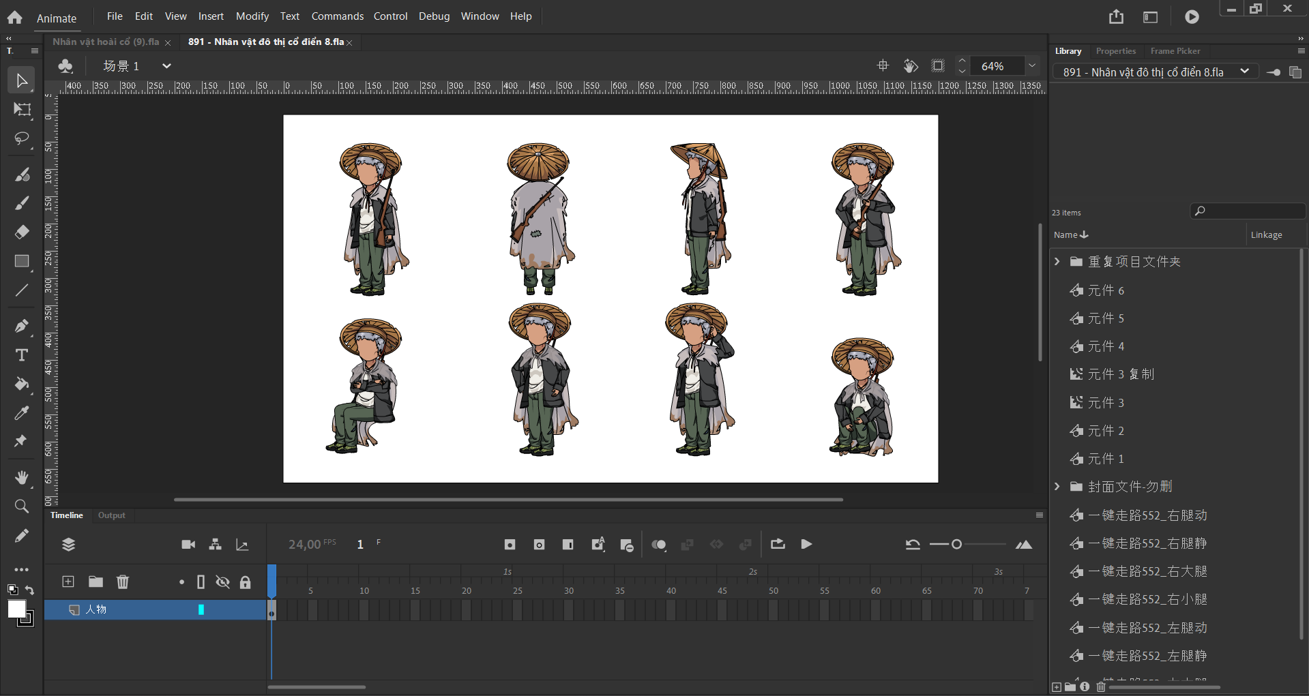Click the white fill color swatch
The image size is (1309, 696).
pyautogui.click(x=16, y=609)
